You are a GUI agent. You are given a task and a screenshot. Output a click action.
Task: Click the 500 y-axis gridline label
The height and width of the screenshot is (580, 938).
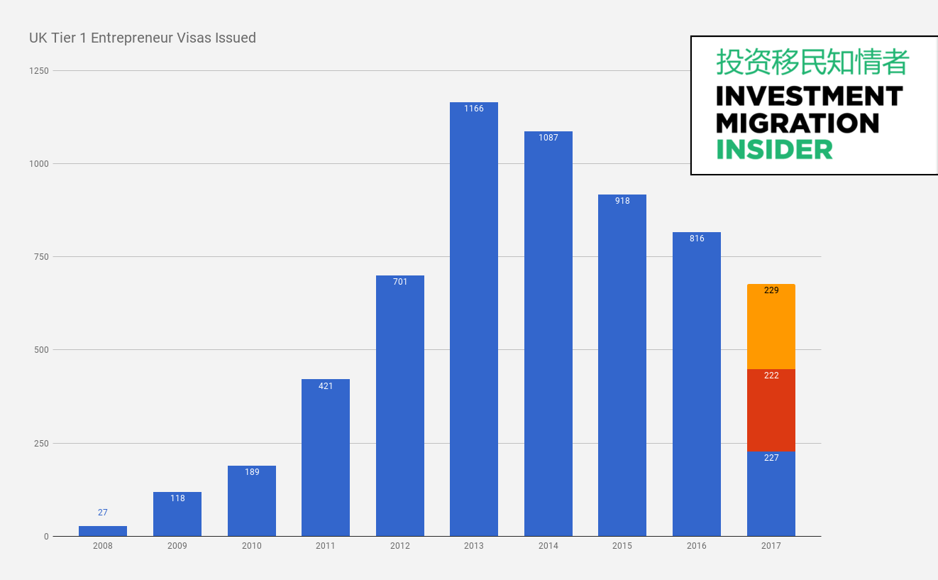(42, 350)
